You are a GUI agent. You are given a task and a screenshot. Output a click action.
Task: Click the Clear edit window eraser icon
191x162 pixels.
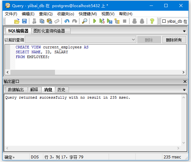[57, 21]
